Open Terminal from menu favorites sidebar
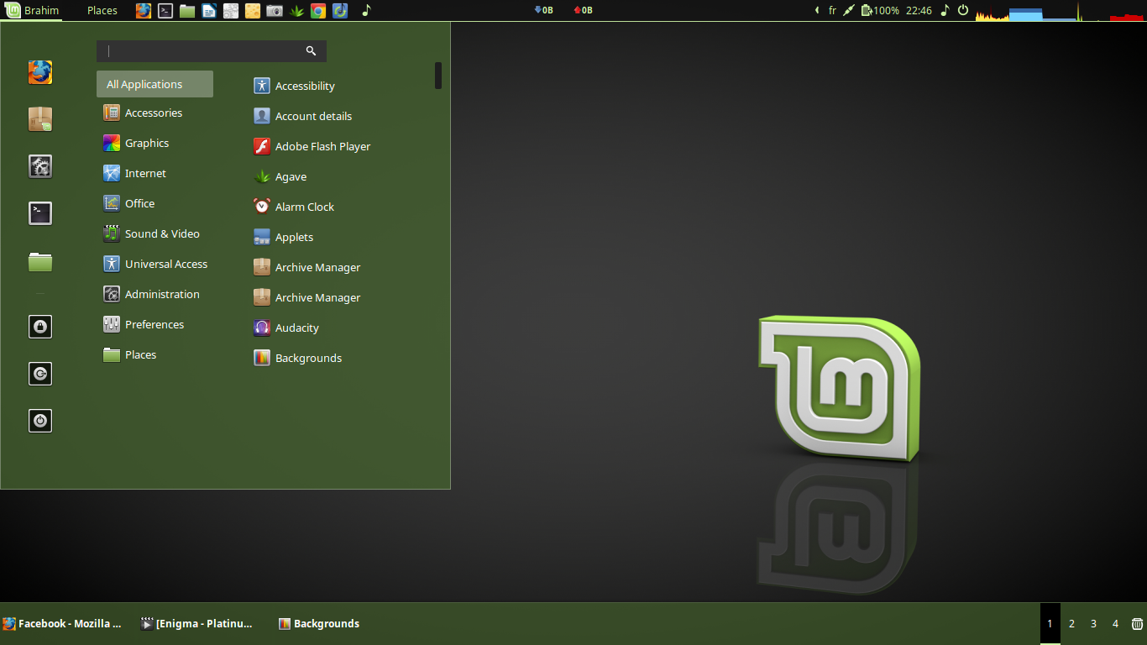This screenshot has width=1147, height=645. (40, 213)
